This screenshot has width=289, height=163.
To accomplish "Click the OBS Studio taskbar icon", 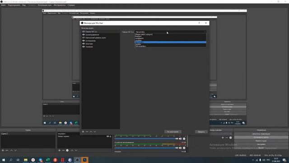I will click(77, 160).
